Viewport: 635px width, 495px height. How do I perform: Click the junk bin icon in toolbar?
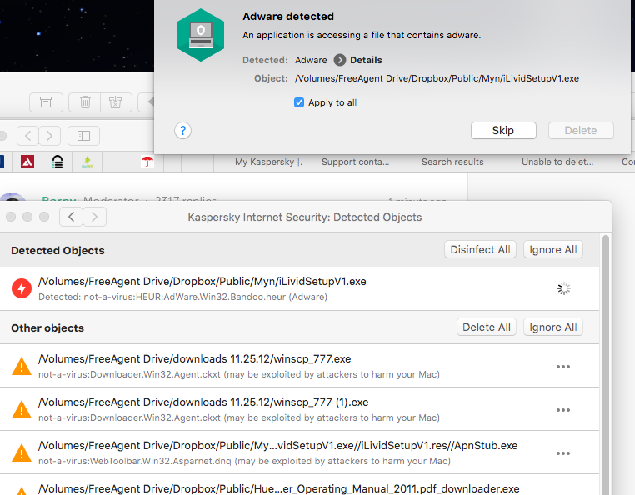pos(116,102)
